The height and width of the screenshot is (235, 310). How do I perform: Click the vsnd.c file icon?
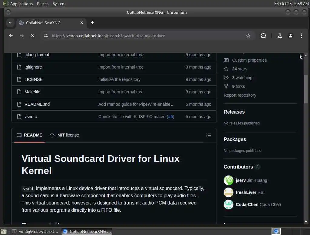[x=19, y=117]
